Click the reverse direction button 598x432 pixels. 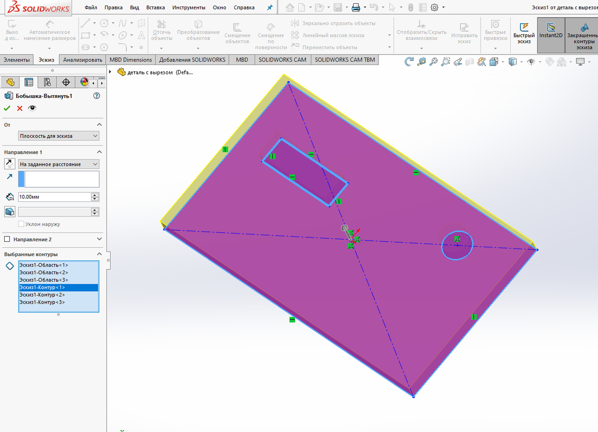point(9,164)
